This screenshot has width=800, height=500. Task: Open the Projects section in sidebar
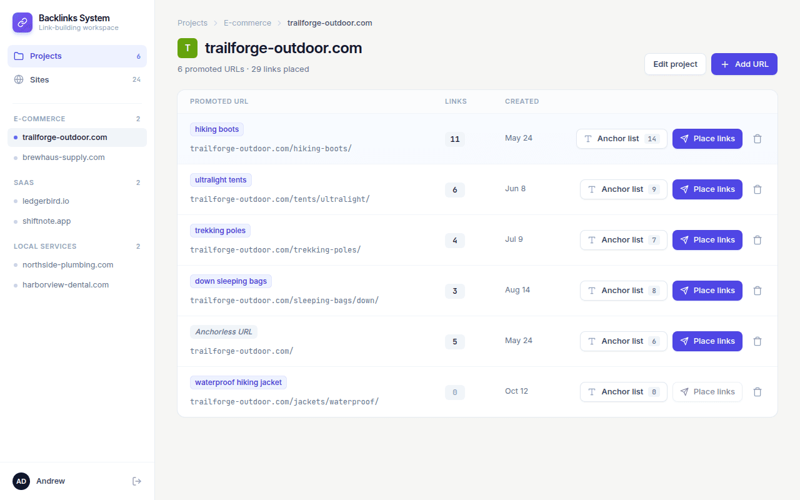[77, 56]
